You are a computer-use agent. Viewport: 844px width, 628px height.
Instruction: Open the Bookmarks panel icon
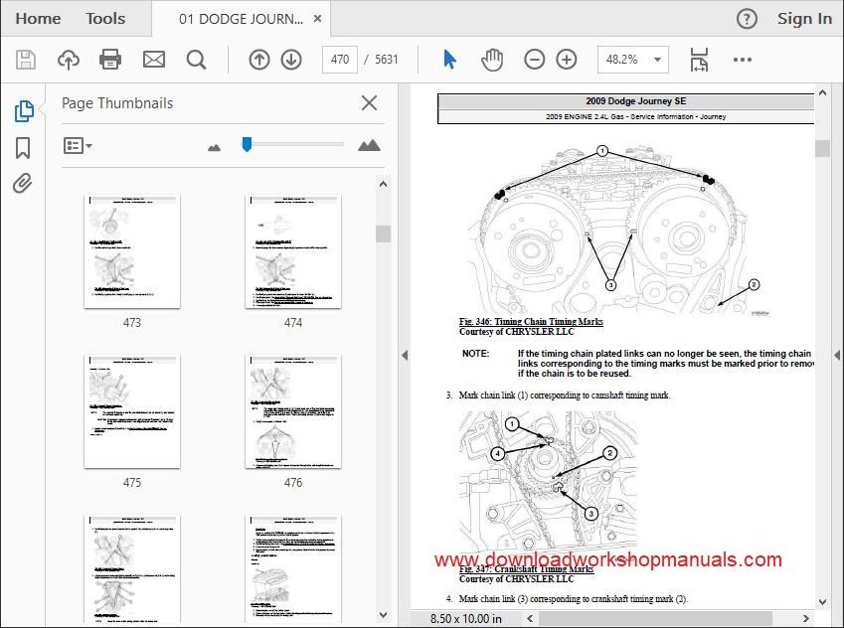23,148
